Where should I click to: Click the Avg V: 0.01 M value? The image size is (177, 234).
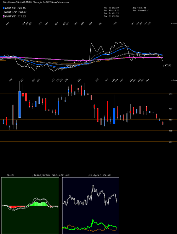coord(139,8)
